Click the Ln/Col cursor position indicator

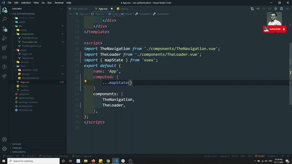click(x=211, y=156)
